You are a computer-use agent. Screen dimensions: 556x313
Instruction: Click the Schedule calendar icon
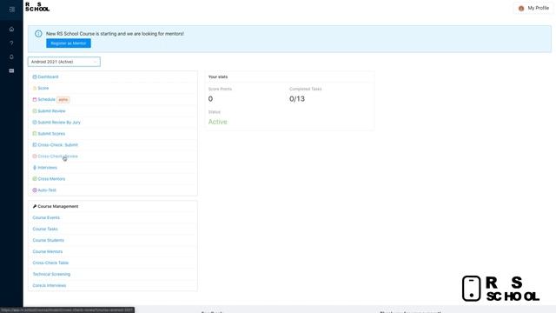coord(35,99)
